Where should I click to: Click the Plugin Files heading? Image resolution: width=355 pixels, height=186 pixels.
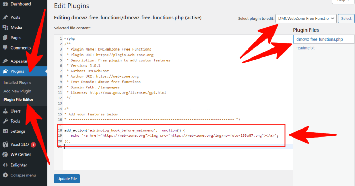tap(306, 30)
